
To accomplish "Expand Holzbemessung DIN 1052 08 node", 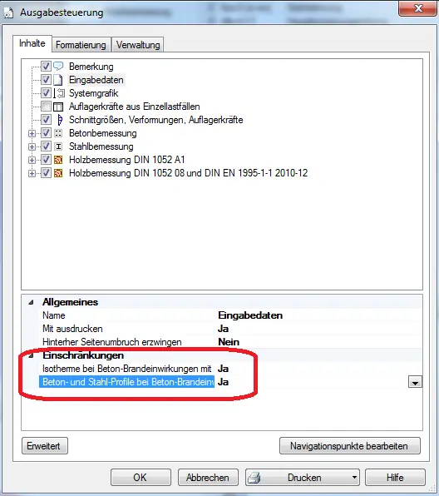I will point(32,173).
